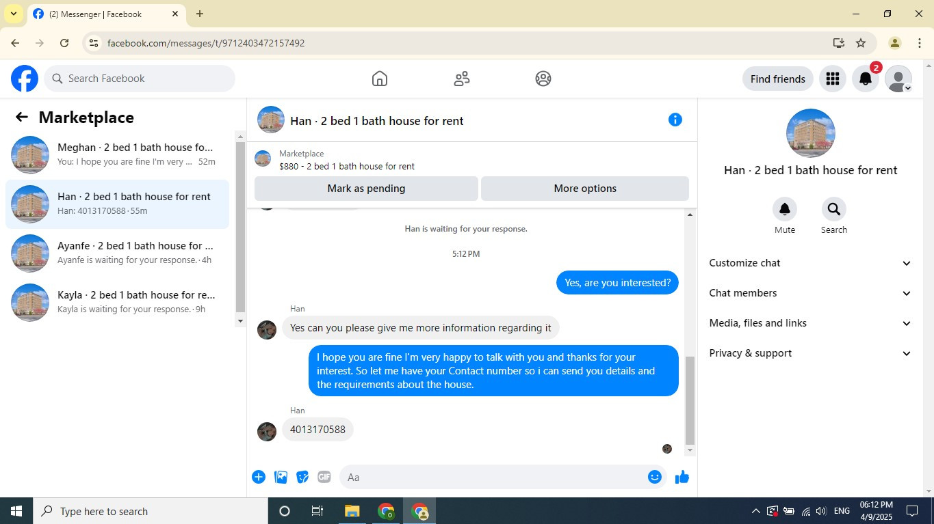Click the Windows taskbar search box
This screenshot has height=524, width=934.
[151, 511]
